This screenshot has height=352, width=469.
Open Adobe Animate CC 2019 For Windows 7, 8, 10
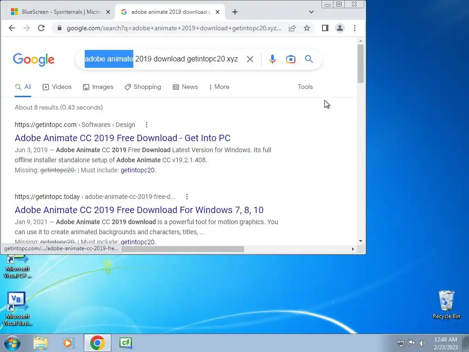click(x=139, y=210)
